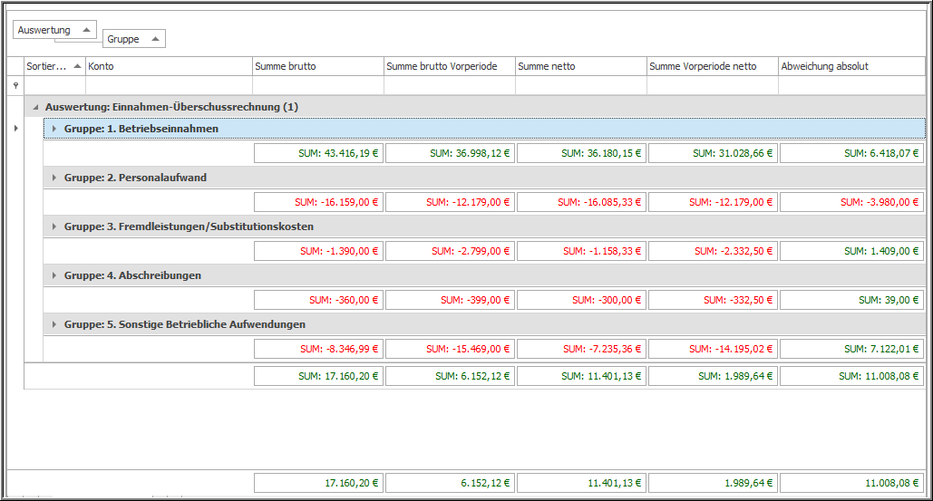Expand Gruppe 5. Sonstige Betriebliche Aufwendungen
This screenshot has height=501, width=933.
click(54, 324)
